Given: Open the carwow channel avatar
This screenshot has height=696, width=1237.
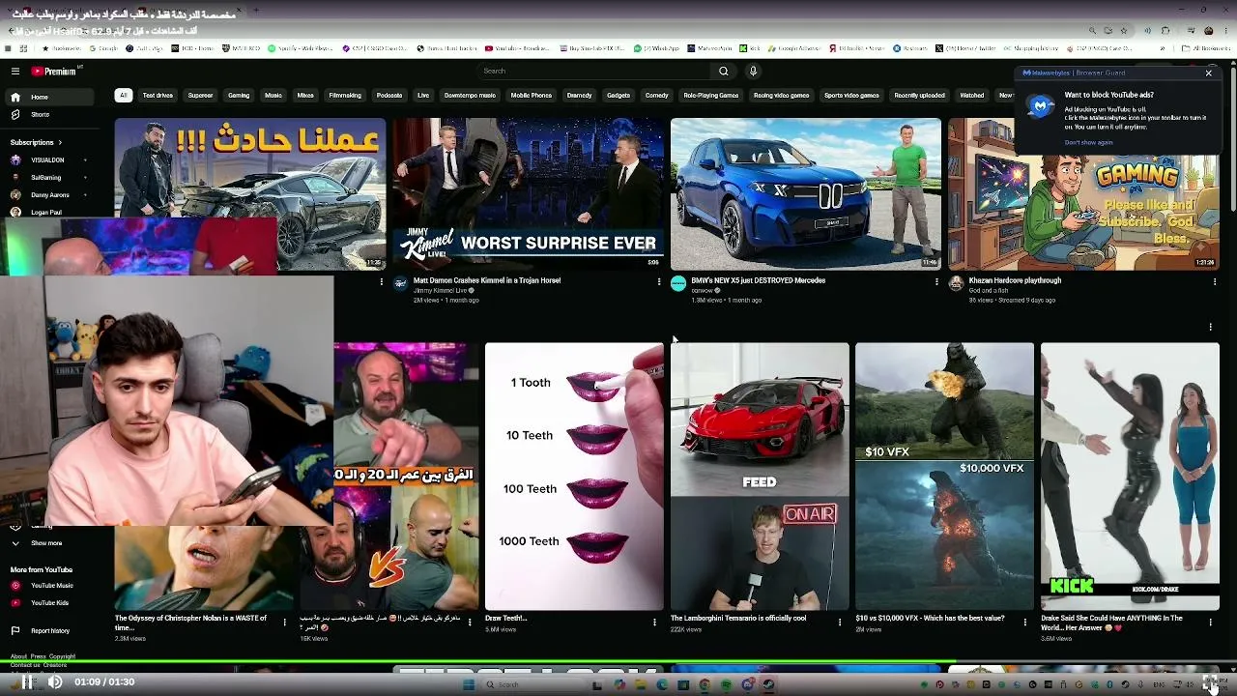Looking at the screenshot, I should [x=678, y=283].
